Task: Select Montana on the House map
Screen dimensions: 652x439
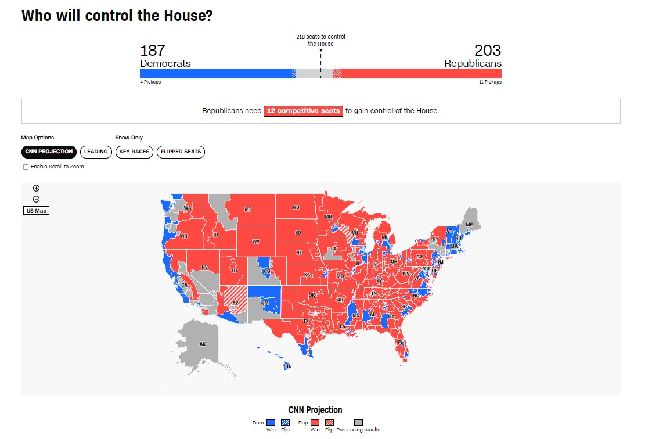Action: pyautogui.click(x=247, y=210)
